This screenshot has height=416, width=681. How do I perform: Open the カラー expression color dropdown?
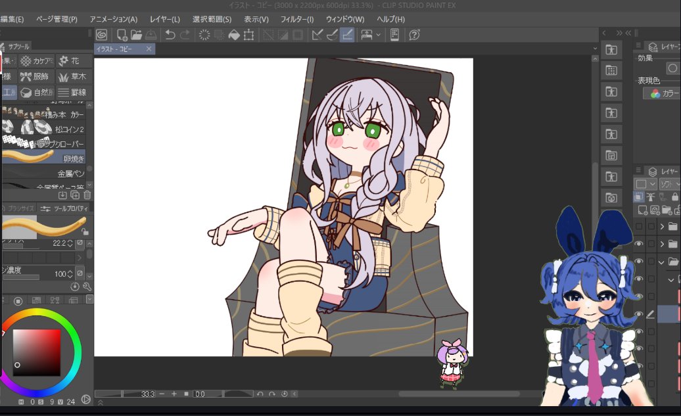[661, 93]
